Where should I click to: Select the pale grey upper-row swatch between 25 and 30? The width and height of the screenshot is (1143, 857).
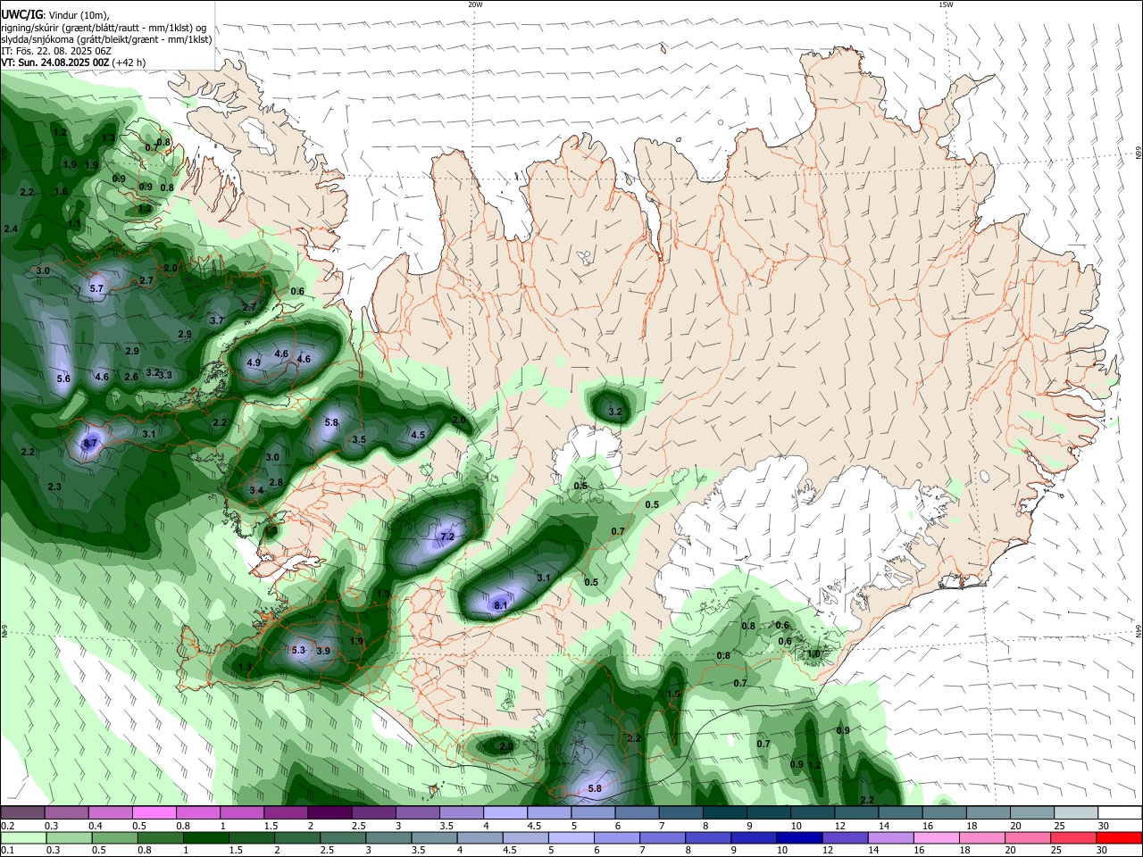[1076, 812]
